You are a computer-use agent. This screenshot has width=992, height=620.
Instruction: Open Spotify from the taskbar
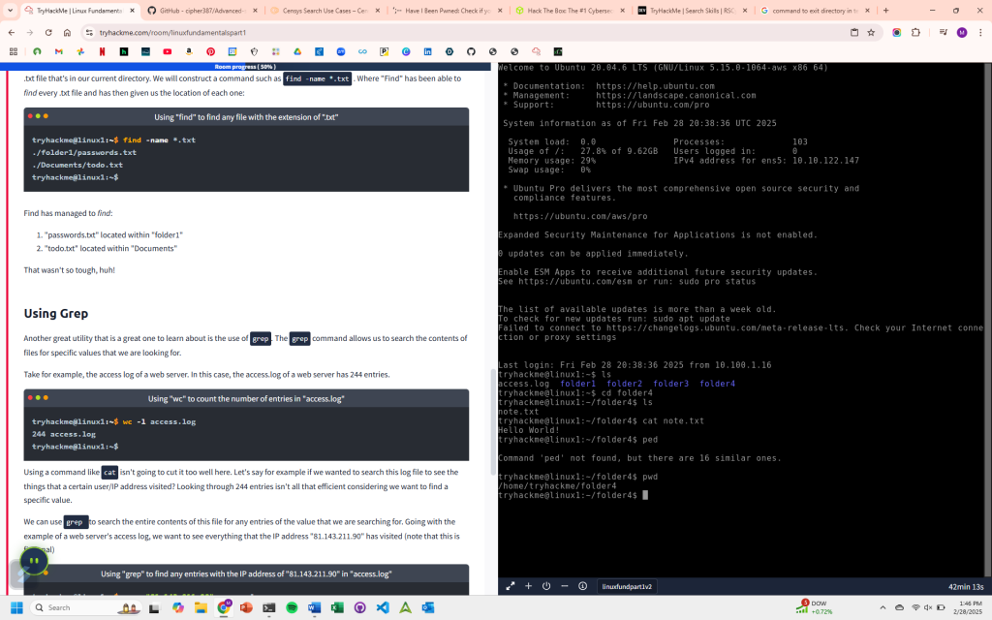(292, 607)
